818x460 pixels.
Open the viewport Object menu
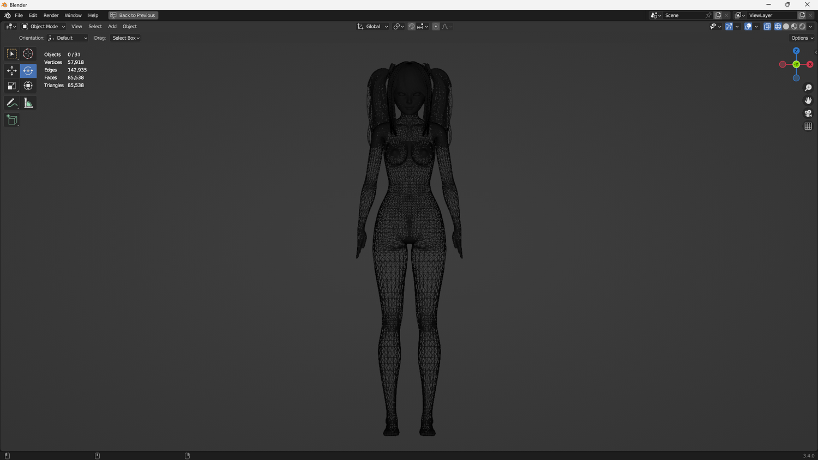130,26
